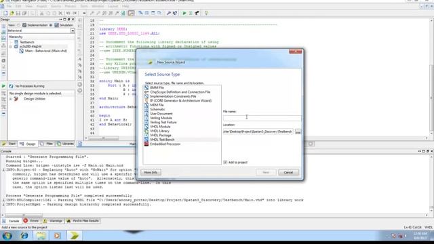This screenshot has height=244, width=434.
Task: Open Windows Start menu orb
Action: (x=7, y=236)
